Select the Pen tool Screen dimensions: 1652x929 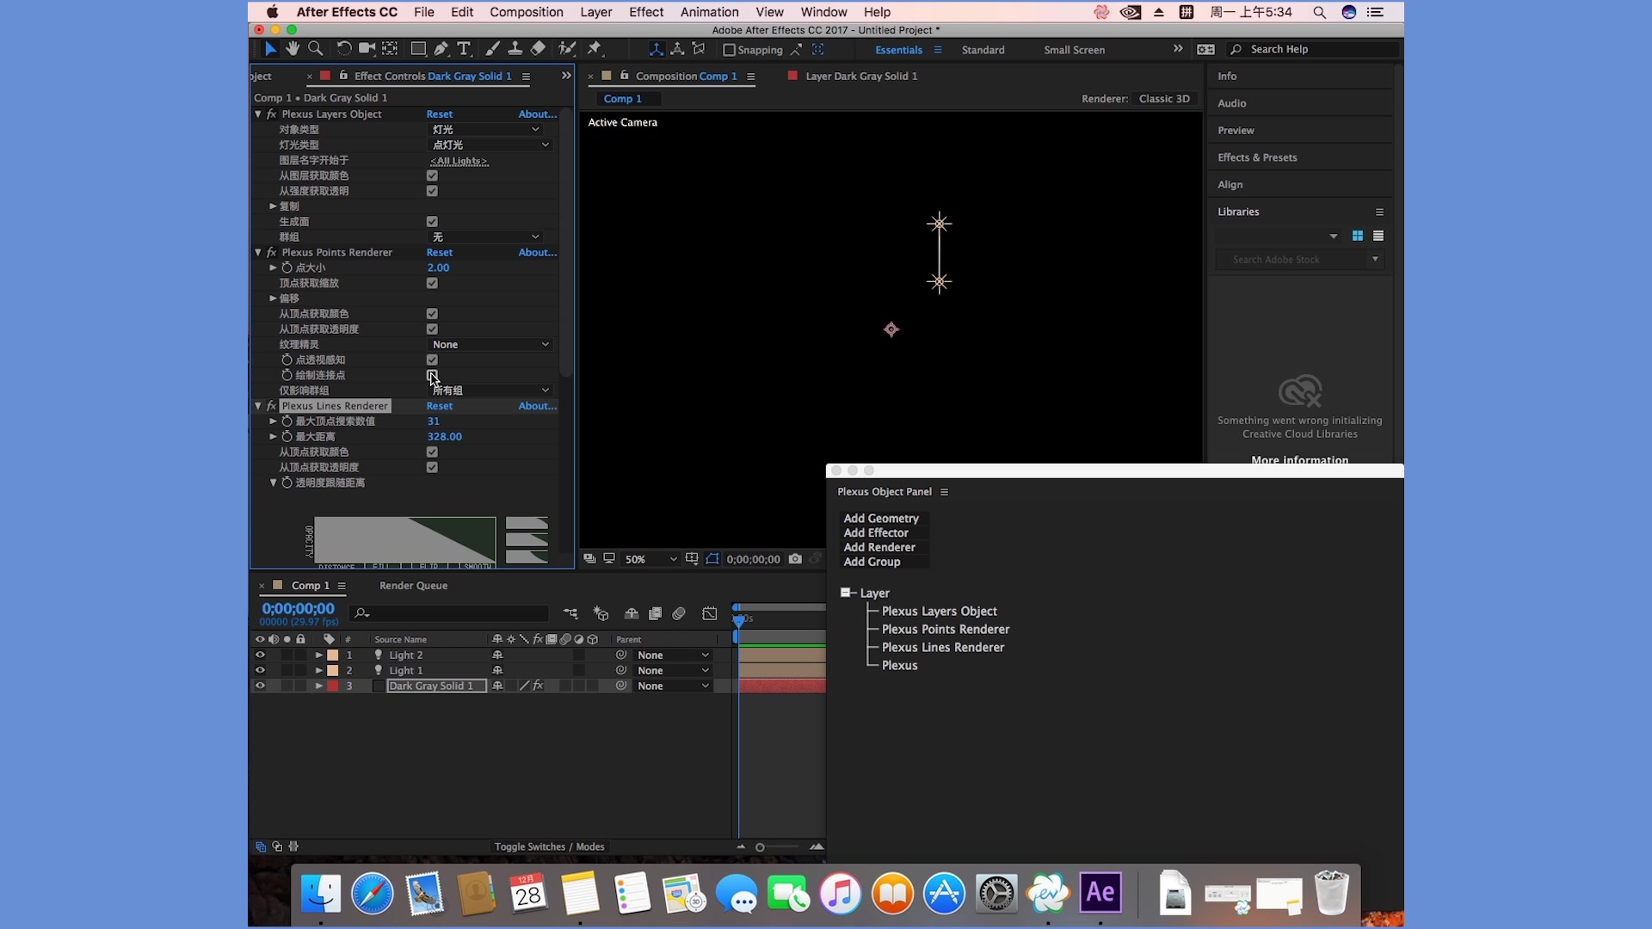pos(441,49)
